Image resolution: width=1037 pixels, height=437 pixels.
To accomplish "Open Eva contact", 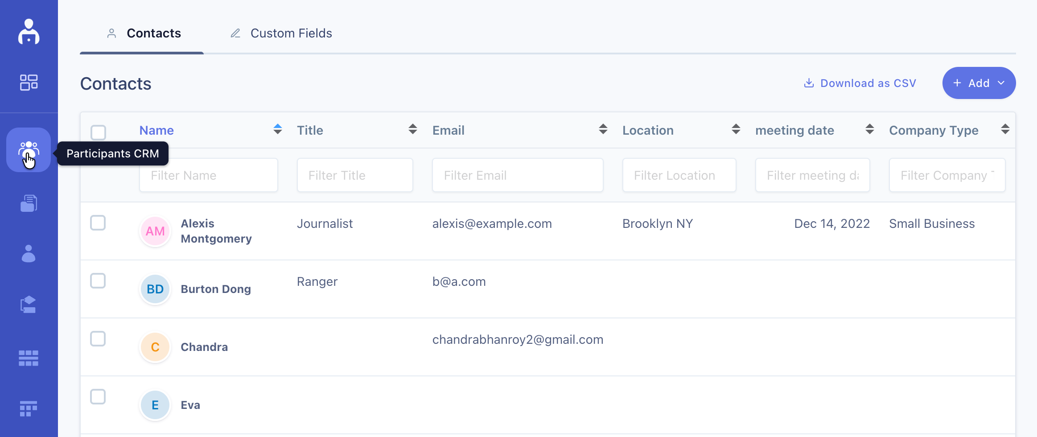I will pyautogui.click(x=190, y=405).
